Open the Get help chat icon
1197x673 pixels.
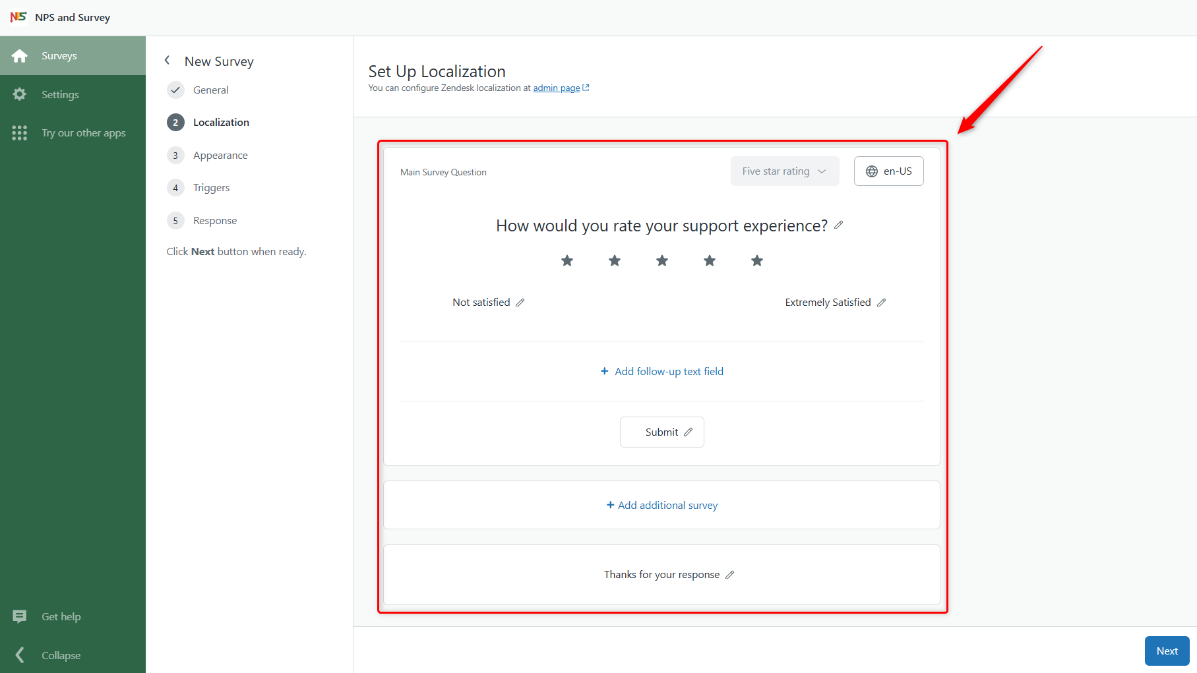coord(20,616)
